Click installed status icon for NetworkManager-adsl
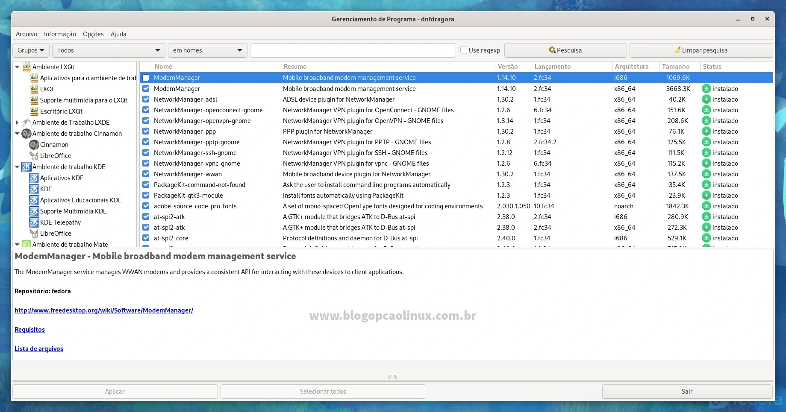This screenshot has height=412, width=786. pyautogui.click(x=707, y=99)
